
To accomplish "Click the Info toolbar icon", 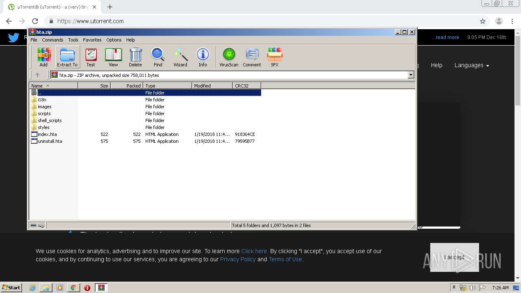I will (203, 57).
